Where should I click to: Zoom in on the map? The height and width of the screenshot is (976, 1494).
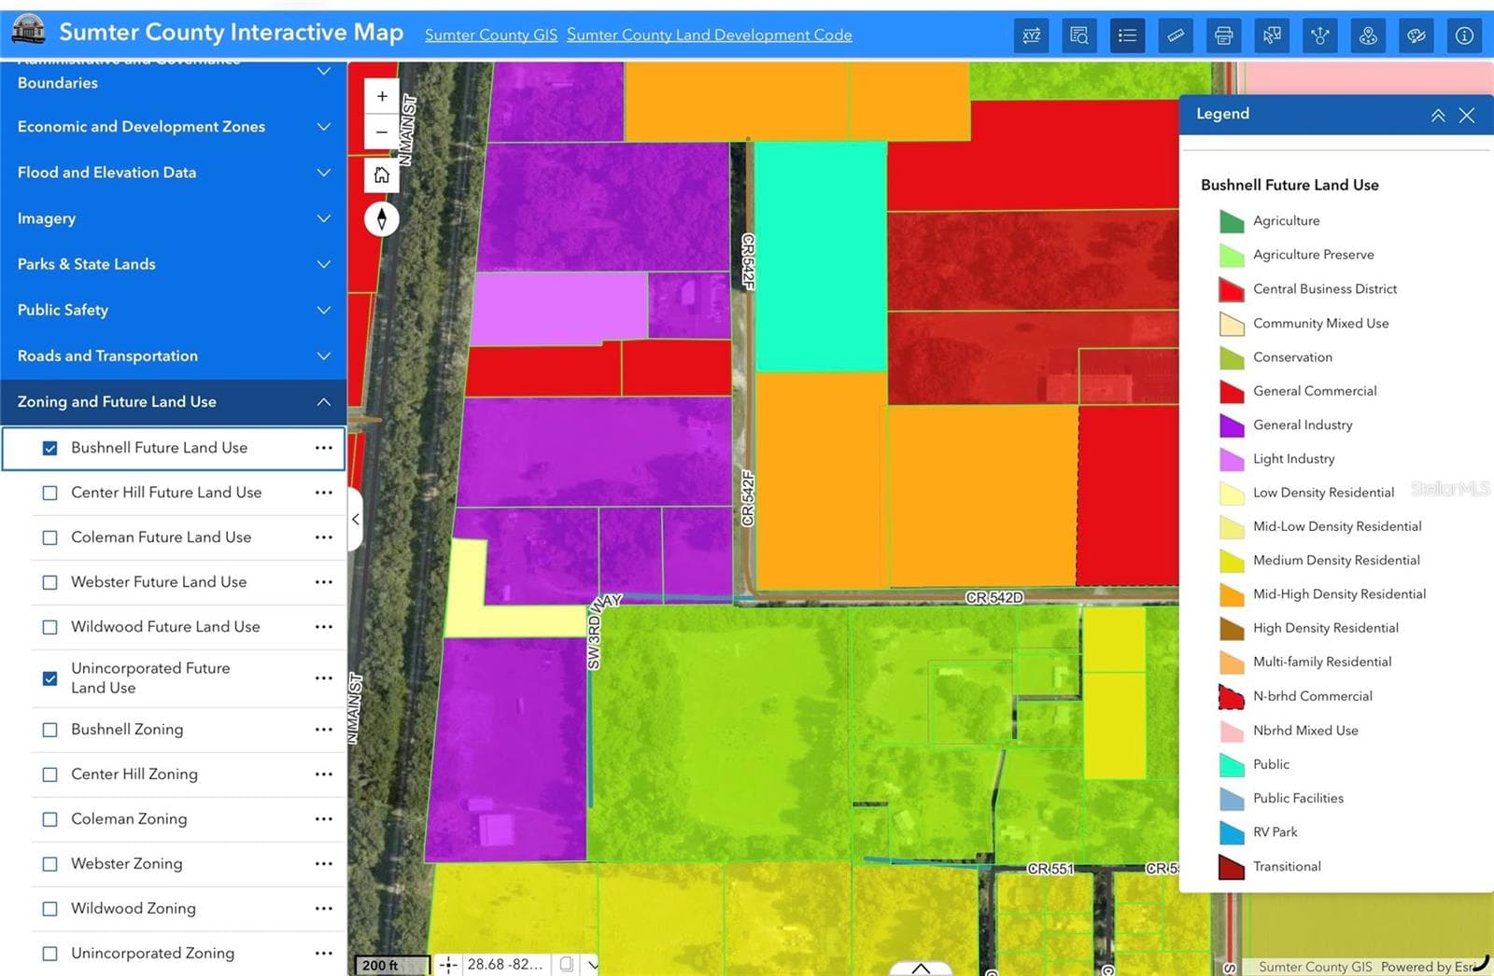[382, 96]
